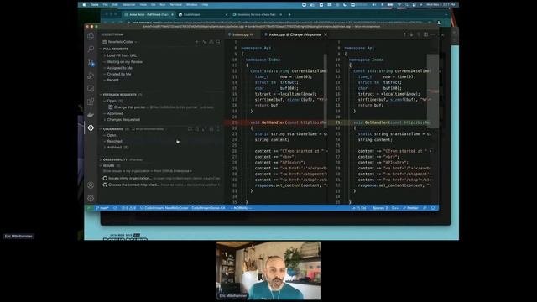Open the Remote Explorer monitor icon
Image resolution: width=537 pixels, height=302 pixels.
(x=91, y=88)
